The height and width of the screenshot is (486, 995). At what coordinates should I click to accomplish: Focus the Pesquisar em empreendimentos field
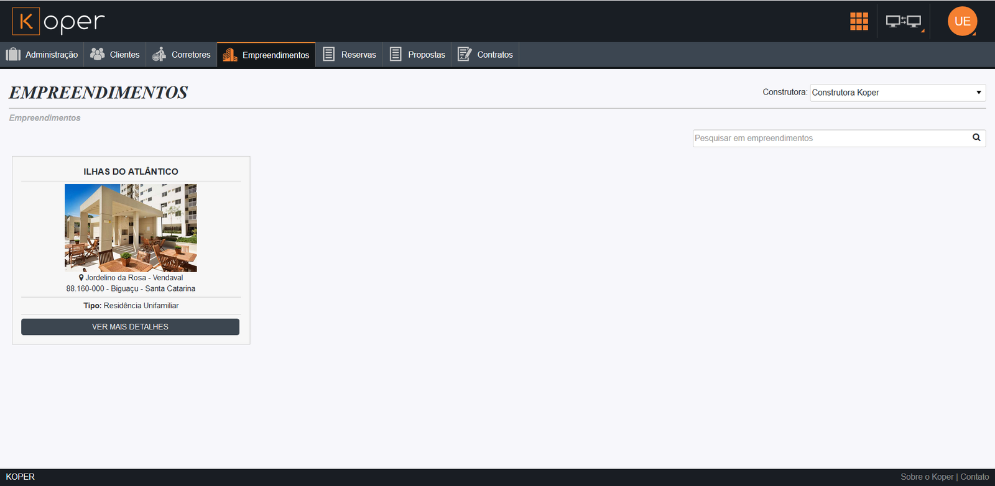click(x=830, y=138)
